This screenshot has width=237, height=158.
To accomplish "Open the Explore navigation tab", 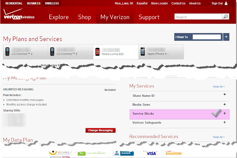I will pos(59,17).
